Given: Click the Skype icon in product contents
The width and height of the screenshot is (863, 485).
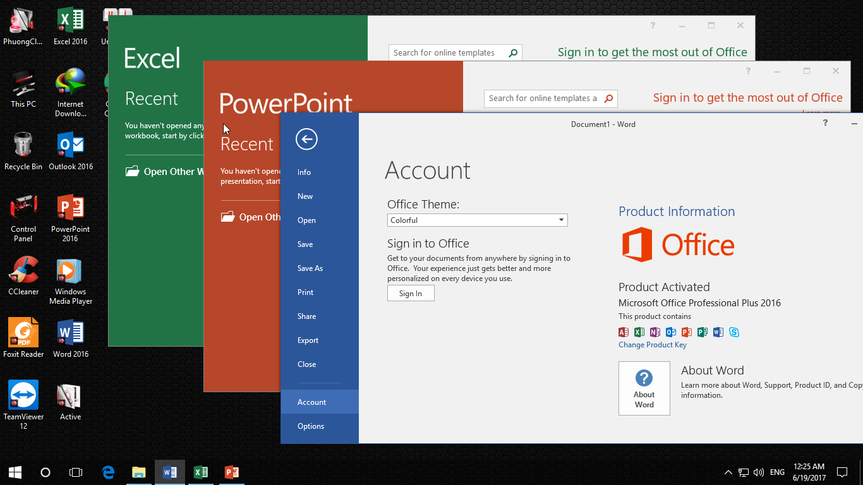Looking at the screenshot, I should [x=734, y=332].
